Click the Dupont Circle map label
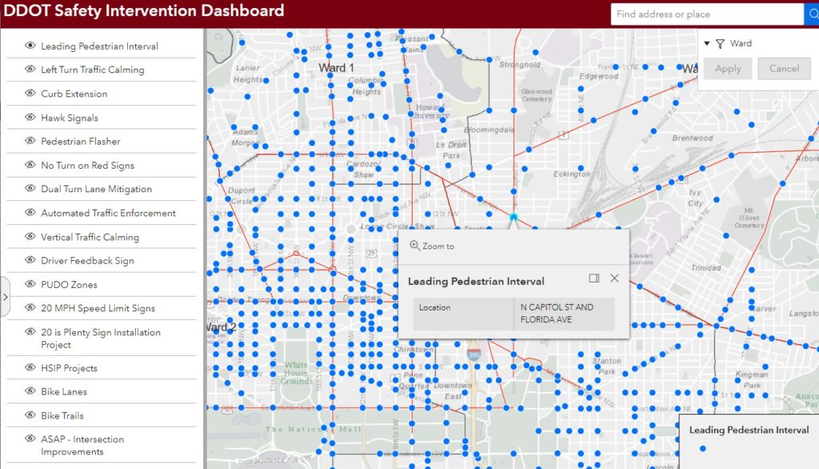Image resolution: width=819 pixels, height=469 pixels. pyautogui.click(x=242, y=195)
